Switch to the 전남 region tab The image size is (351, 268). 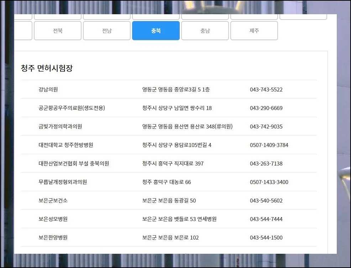(107, 31)
